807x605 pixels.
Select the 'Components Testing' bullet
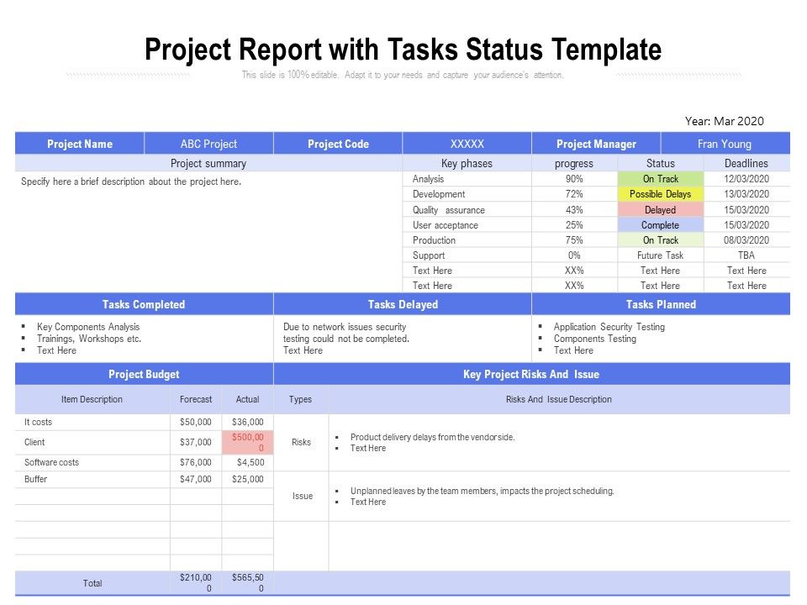[x=595, y=339]
